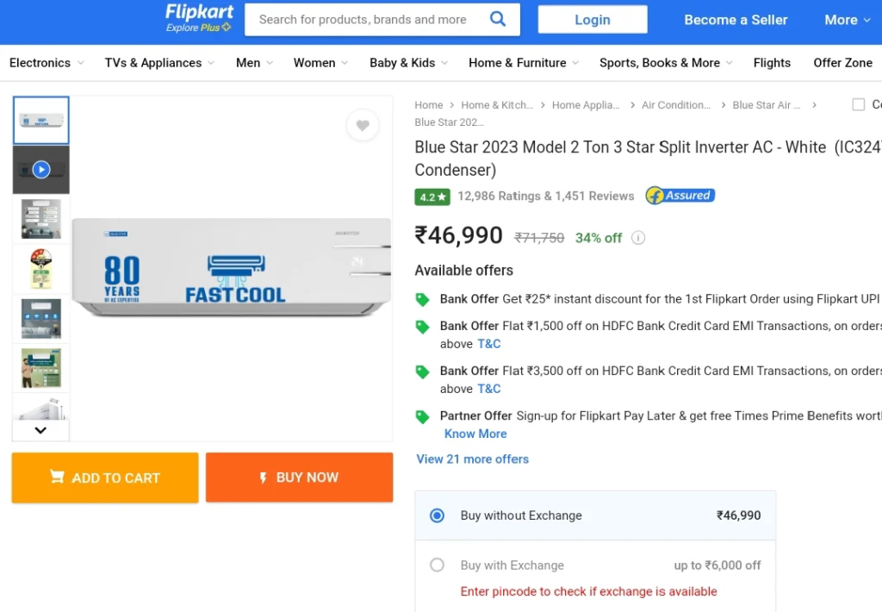Play the product video thumbnail
The height and width of the screenshot is (612, 882).
[41, 170]
